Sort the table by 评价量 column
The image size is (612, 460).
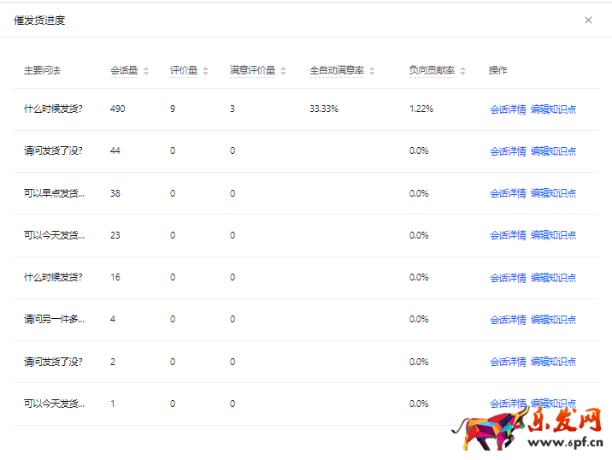click(205, 71)
